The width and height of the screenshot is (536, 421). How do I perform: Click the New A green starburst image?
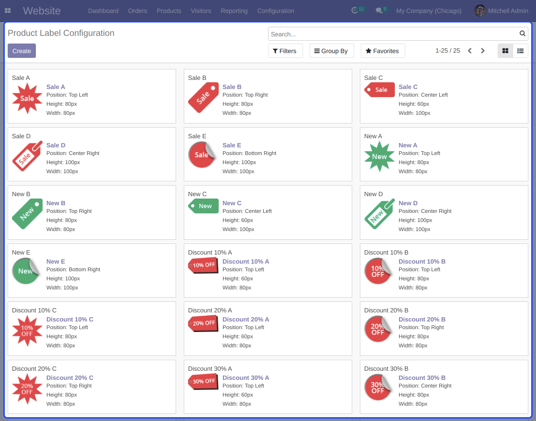click(380, 156)
